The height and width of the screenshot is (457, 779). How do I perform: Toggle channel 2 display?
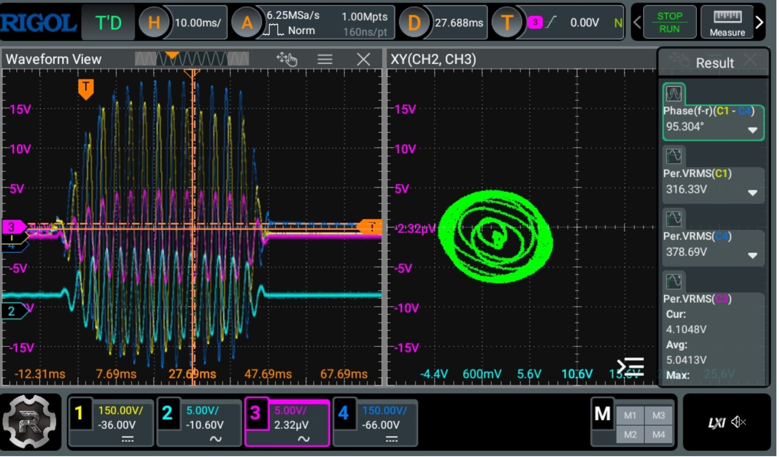[x=167, y=414]
